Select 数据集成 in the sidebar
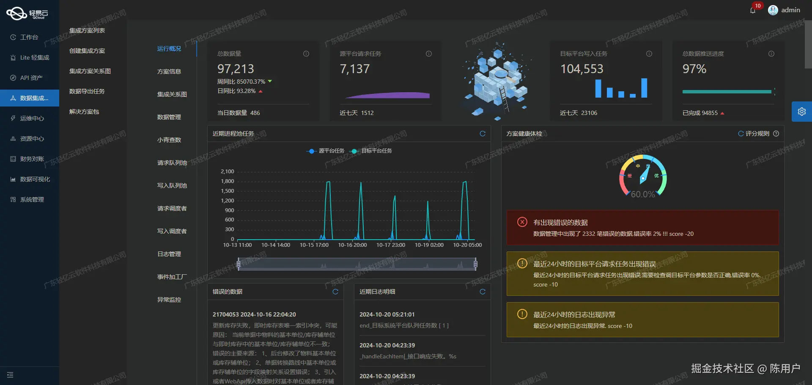Image resolution: width=812 pixels, height=385 pixels. [30, 98]
